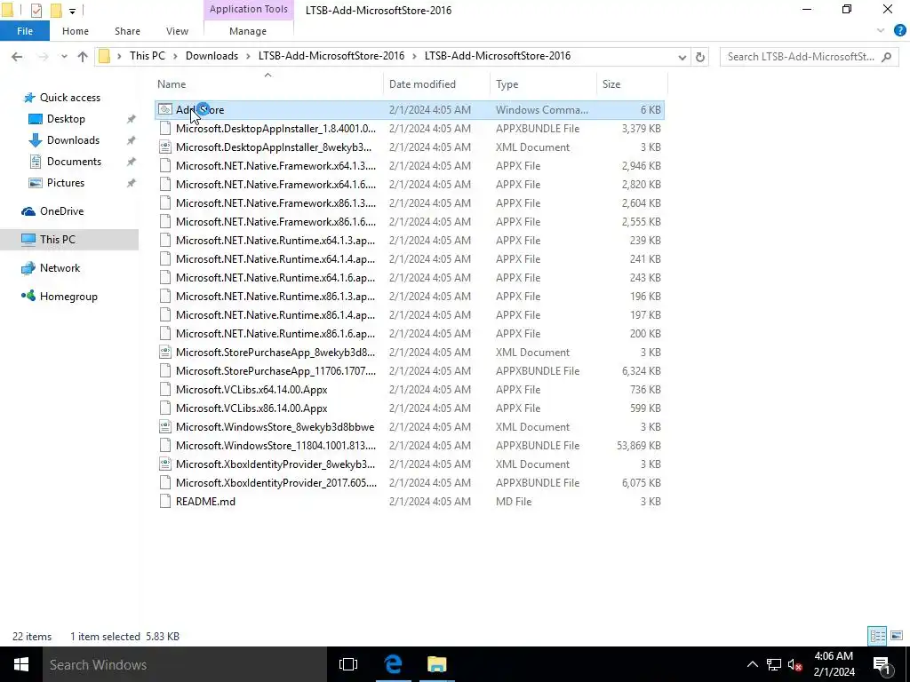Select the Microsoft.WindowsStore_11804.1001.813 bundle file
910x682 pixels.
click(409, 446)
